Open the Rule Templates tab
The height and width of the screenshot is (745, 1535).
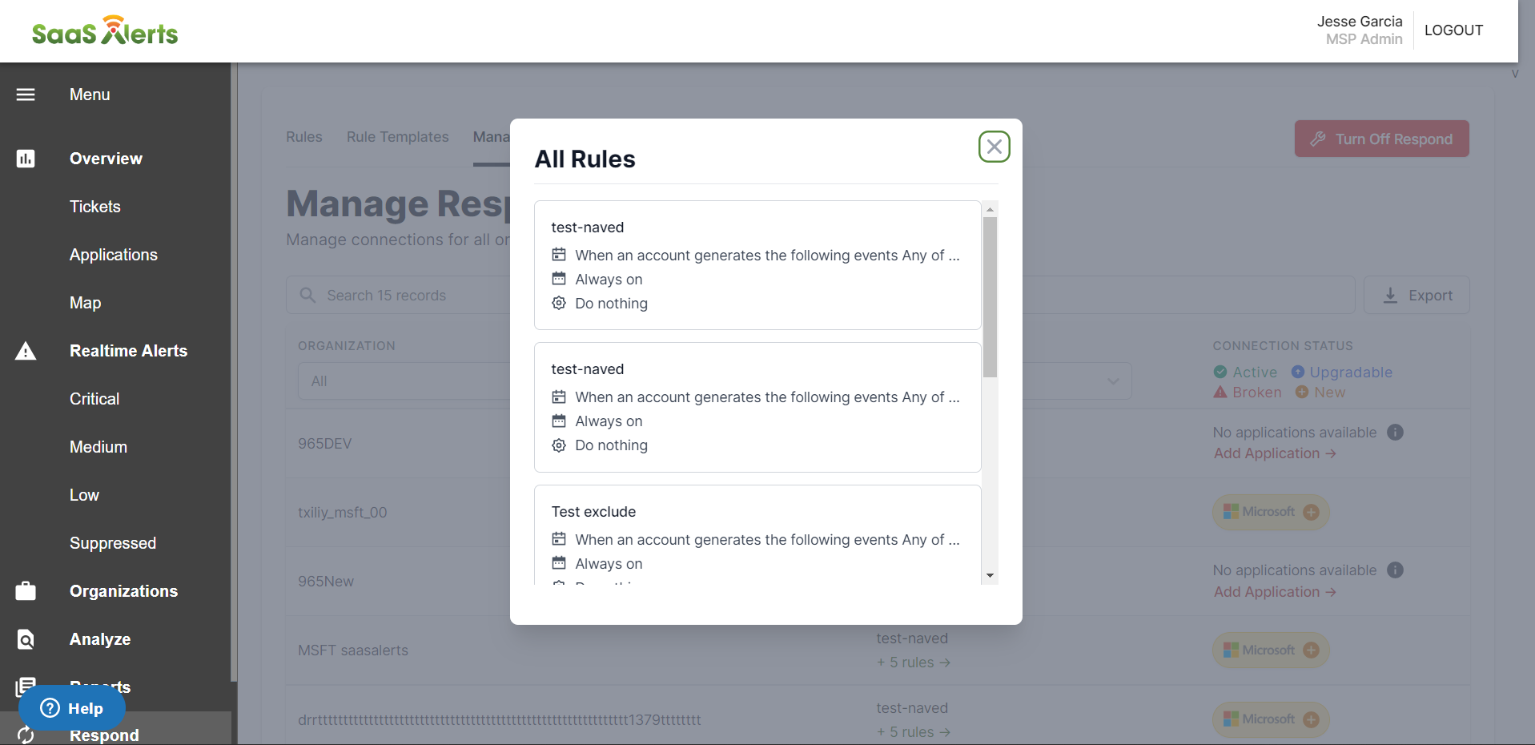click(398, 137)
